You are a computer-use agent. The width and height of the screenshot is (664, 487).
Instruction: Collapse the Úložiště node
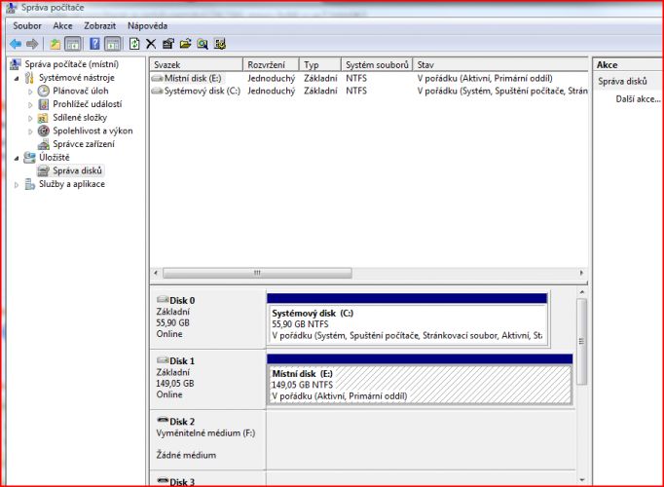[x=17, y=158]
